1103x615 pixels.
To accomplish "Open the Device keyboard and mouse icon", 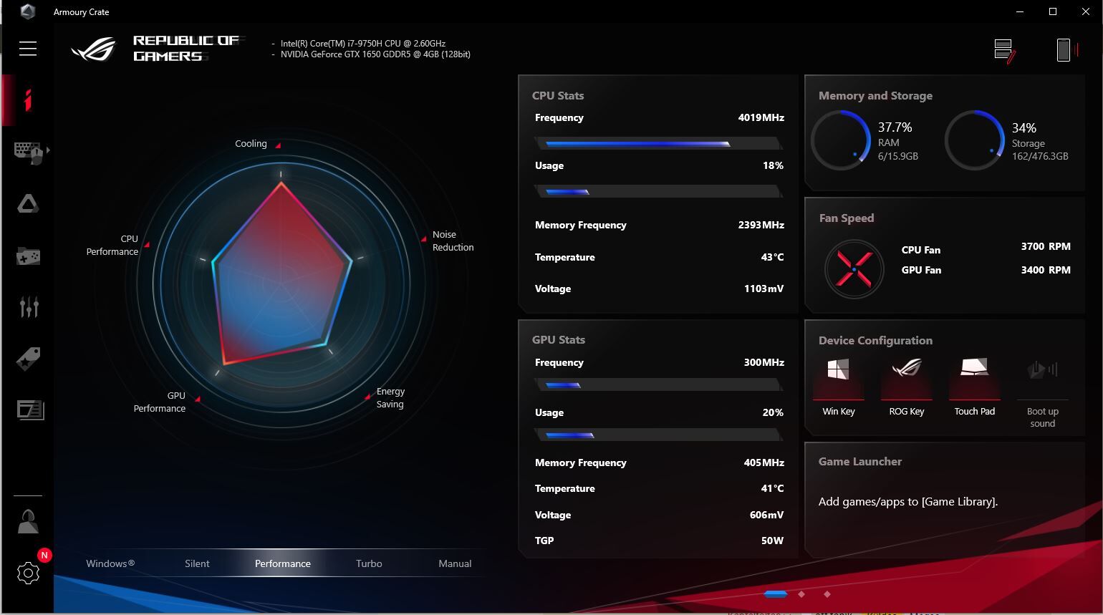I will tap(29, 152).
